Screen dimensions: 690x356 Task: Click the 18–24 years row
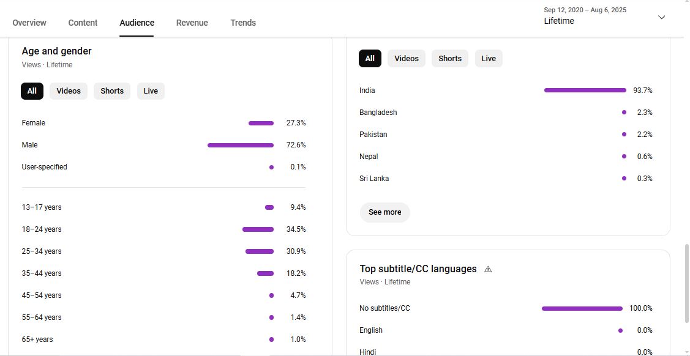click(163, 229)
